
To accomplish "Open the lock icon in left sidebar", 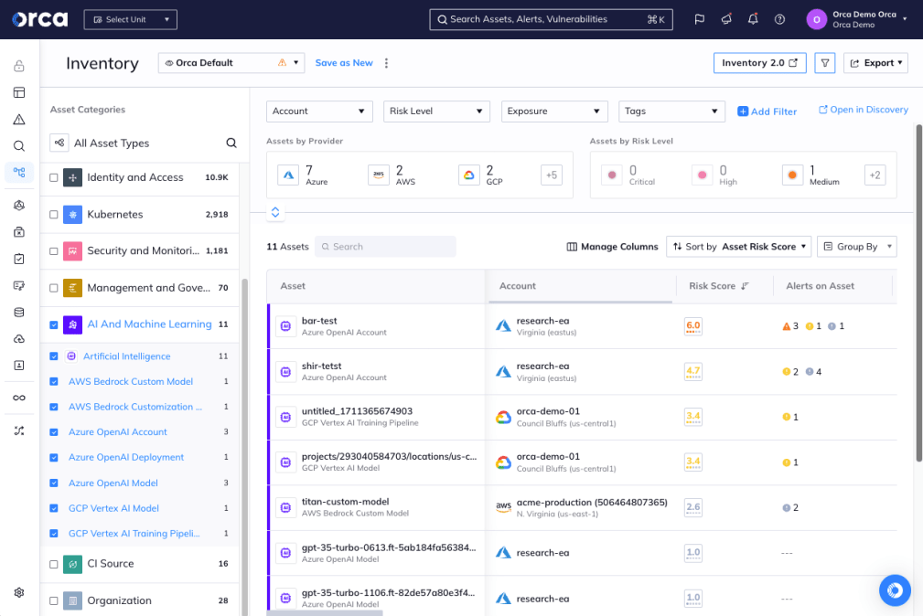I will pos(19,65).
